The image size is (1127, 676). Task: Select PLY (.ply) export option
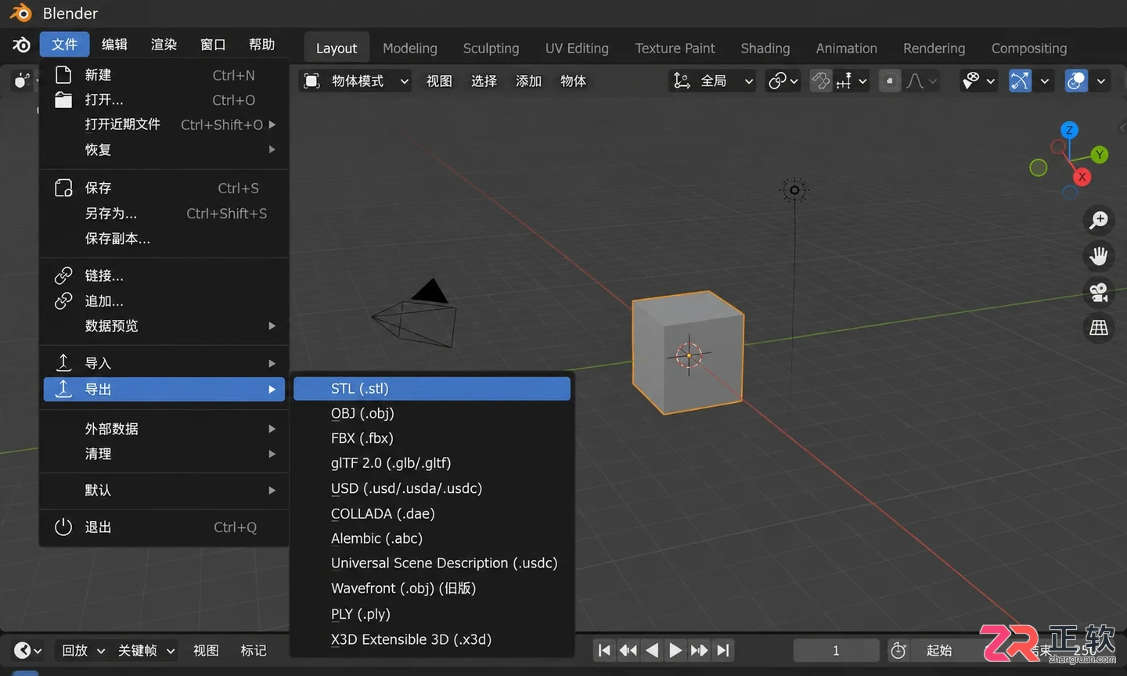tap(432, 614)
